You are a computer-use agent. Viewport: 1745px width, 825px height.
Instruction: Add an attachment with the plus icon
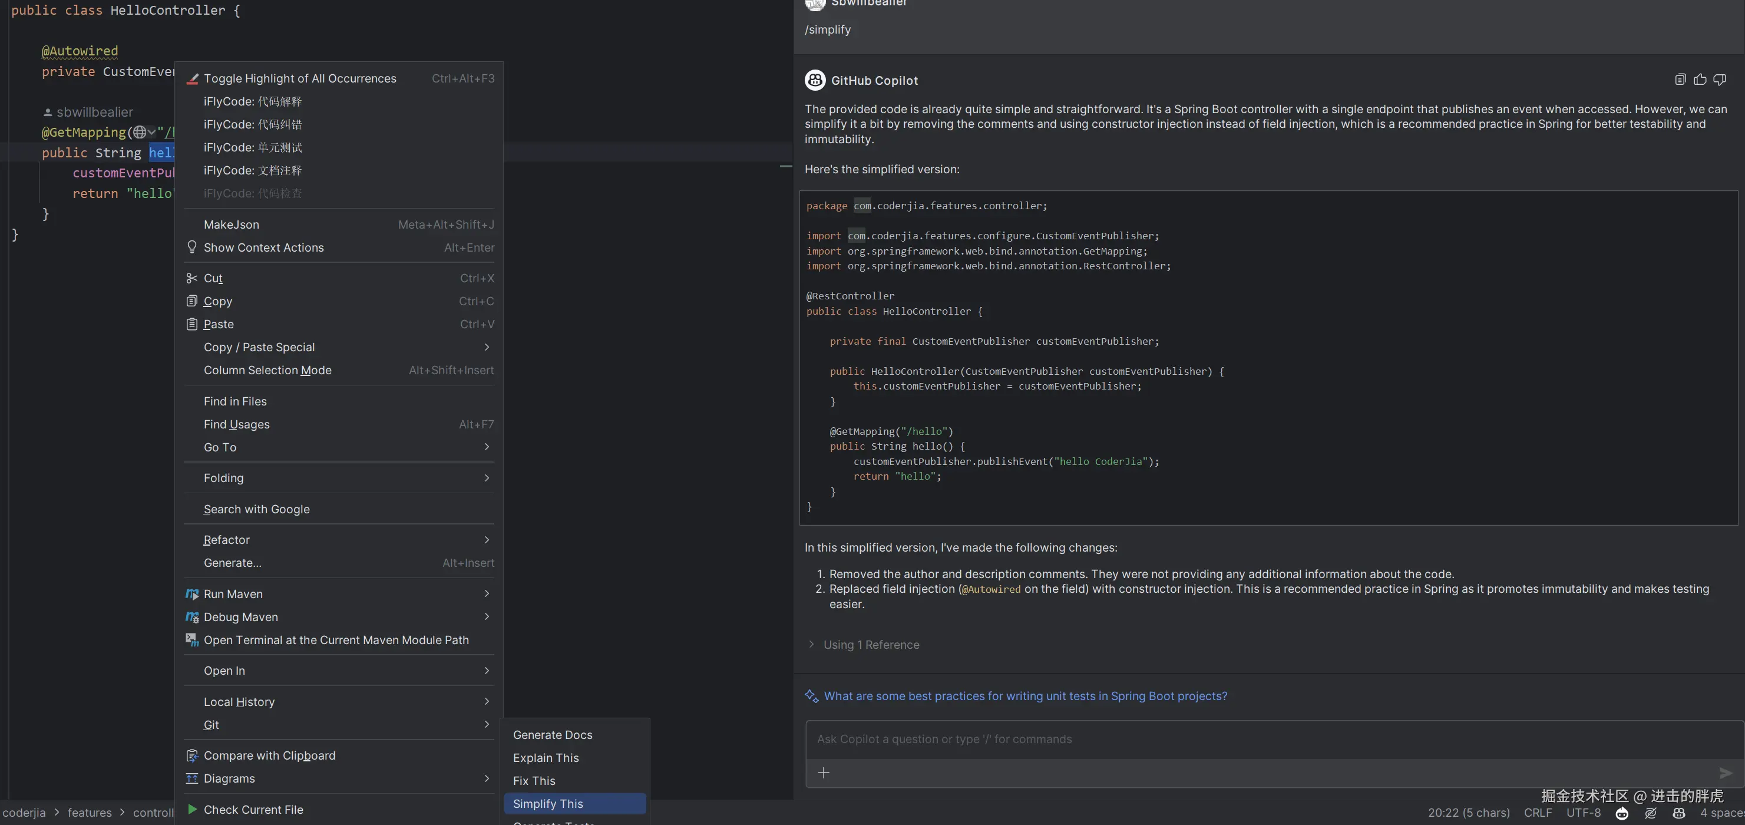(x=824, y=773)
